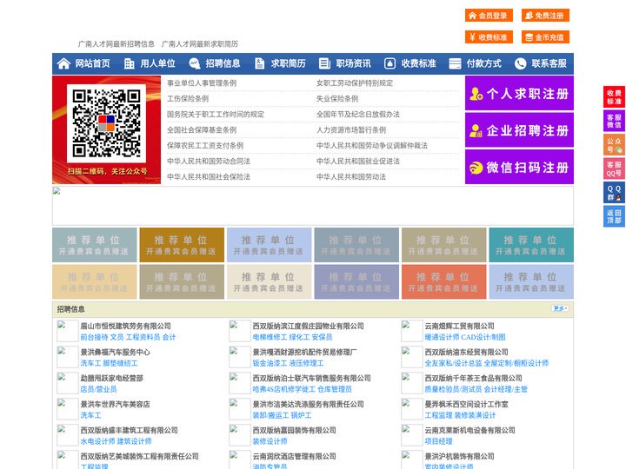Open the 联系客服 menu item
Viewport: 626px width, 469px height.
[x=549, y=63]
